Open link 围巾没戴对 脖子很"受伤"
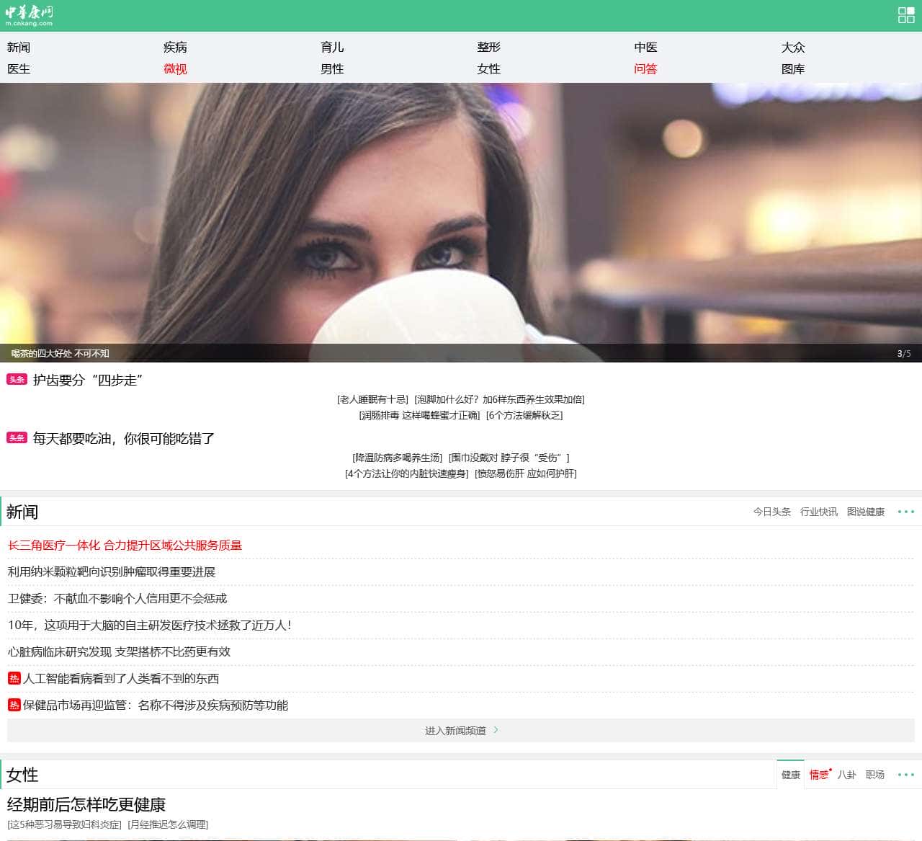The width and height of the screenshot is (922, 841). (x=509, y=458)
